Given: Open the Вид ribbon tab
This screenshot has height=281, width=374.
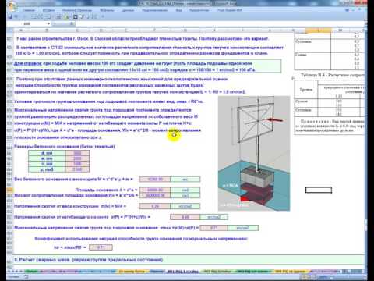Looking at the screenshot, I should (179, 10).
